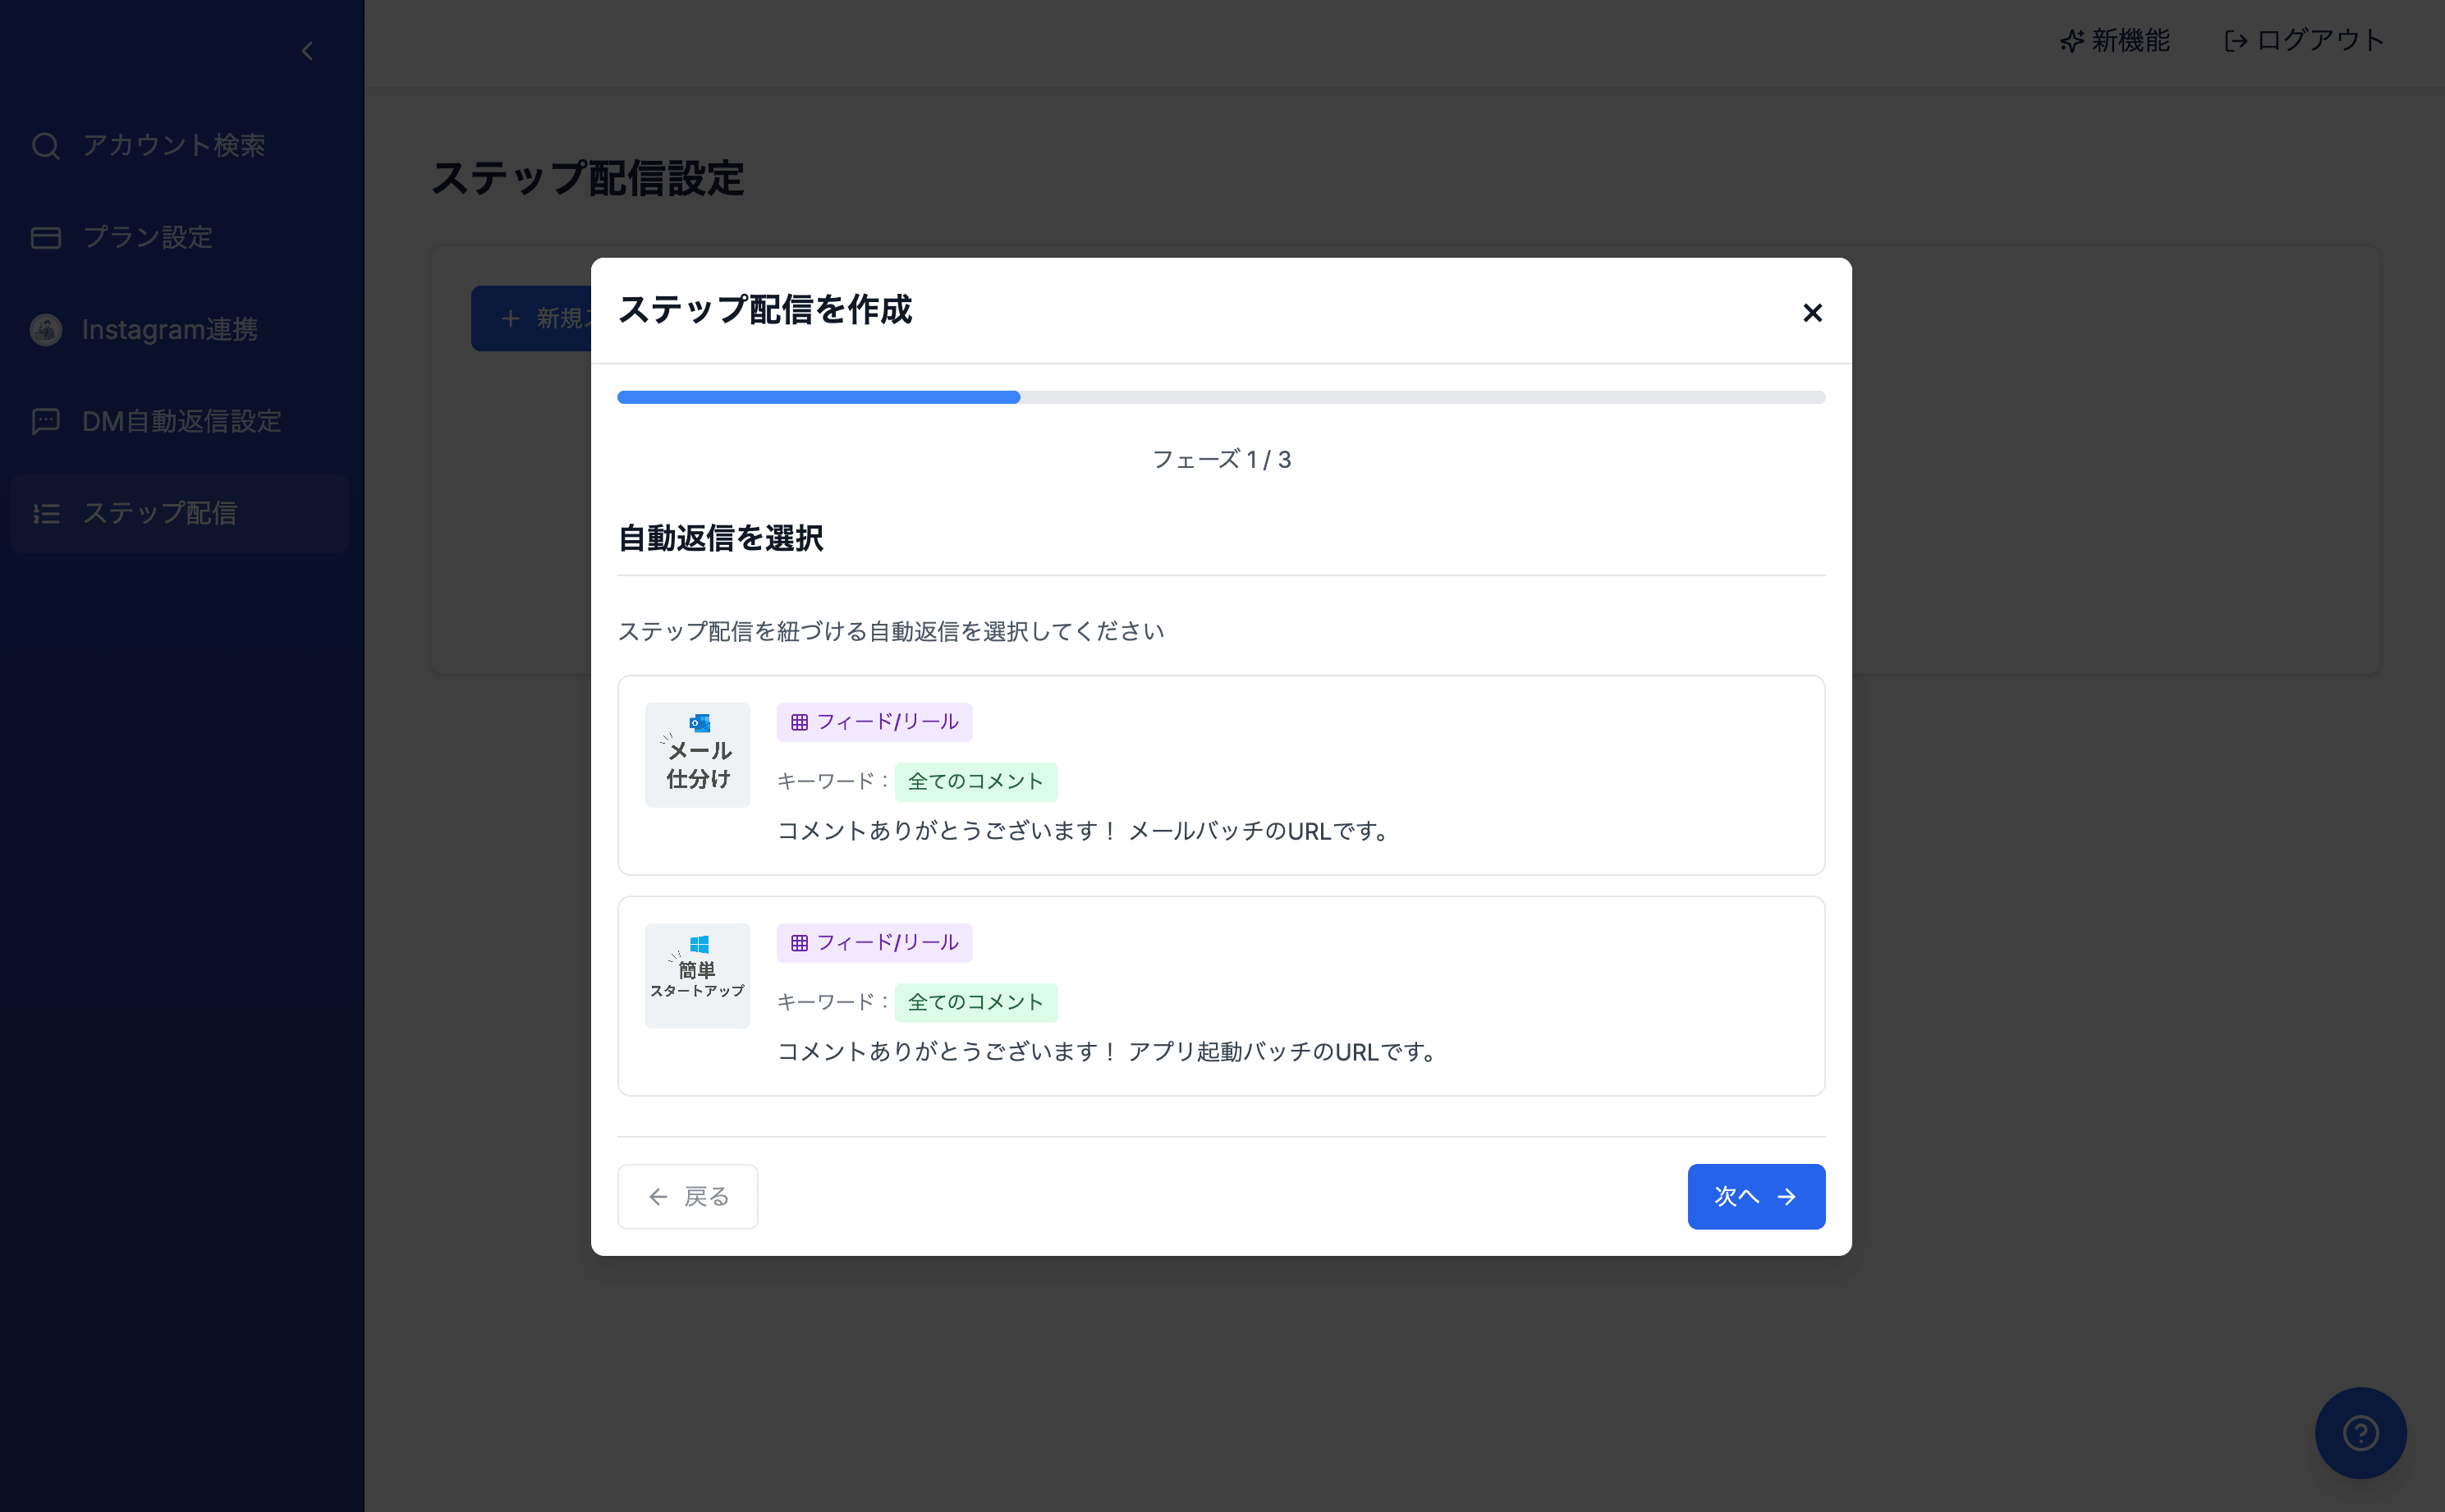The width and height of the screenshot is (2445, 1512).
Task: Click the フェーズ 1 / 3 label
Action: (x=1221, y=460)
